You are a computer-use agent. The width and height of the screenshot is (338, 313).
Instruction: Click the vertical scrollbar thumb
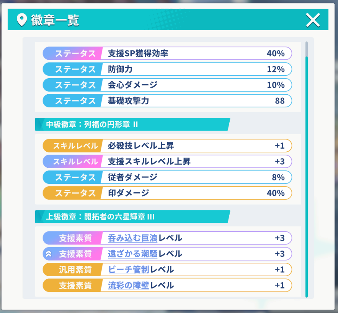(307, 49)
